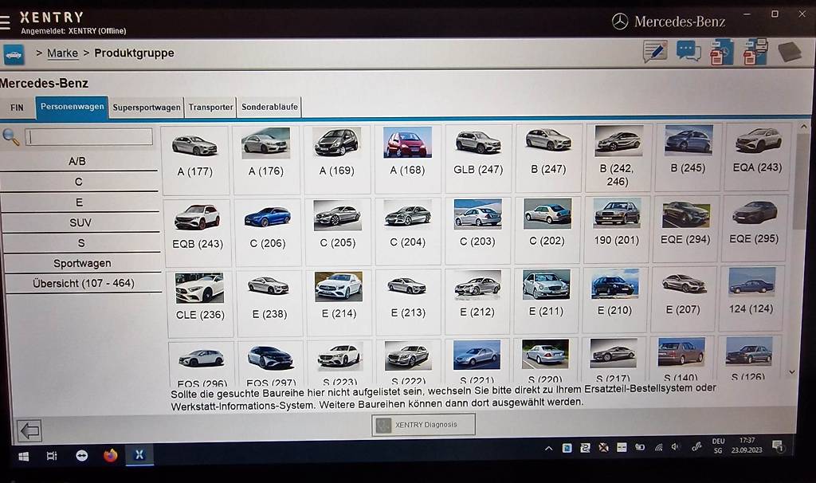Open the Übersicht (107 - 464) category
Screen dimensions: 816x483
[x=82, y=283]
